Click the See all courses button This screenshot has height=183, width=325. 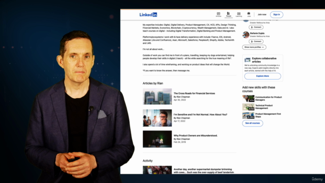[x=252, y=123]
